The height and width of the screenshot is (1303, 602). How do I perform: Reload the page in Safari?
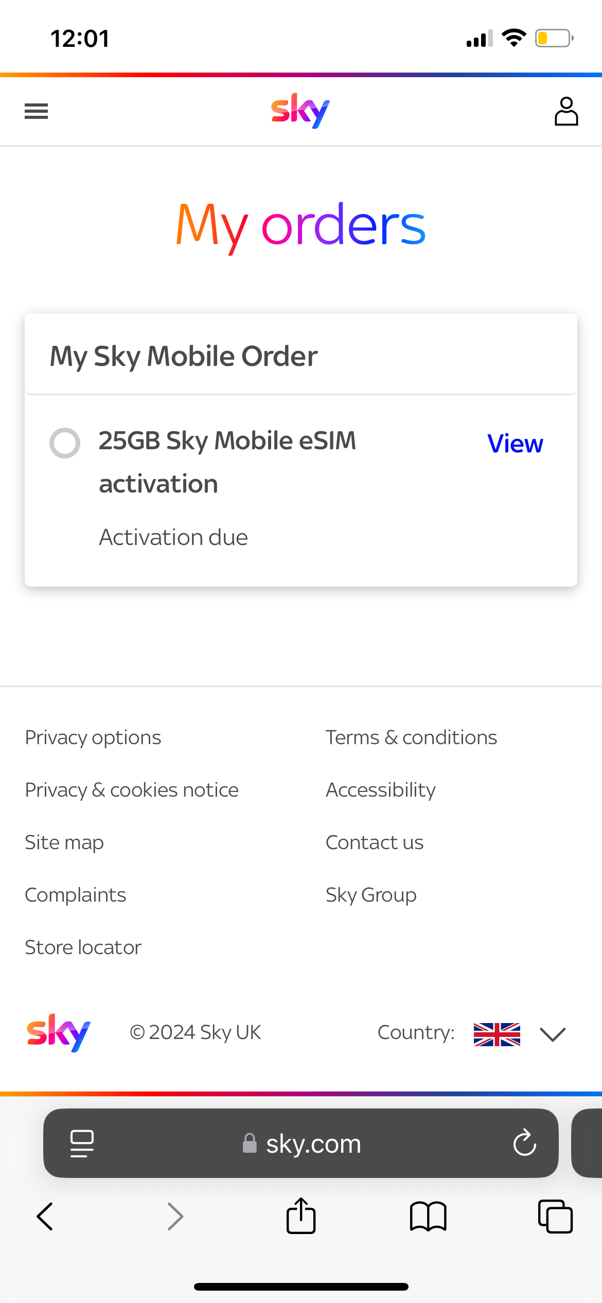click(524, 1143)
